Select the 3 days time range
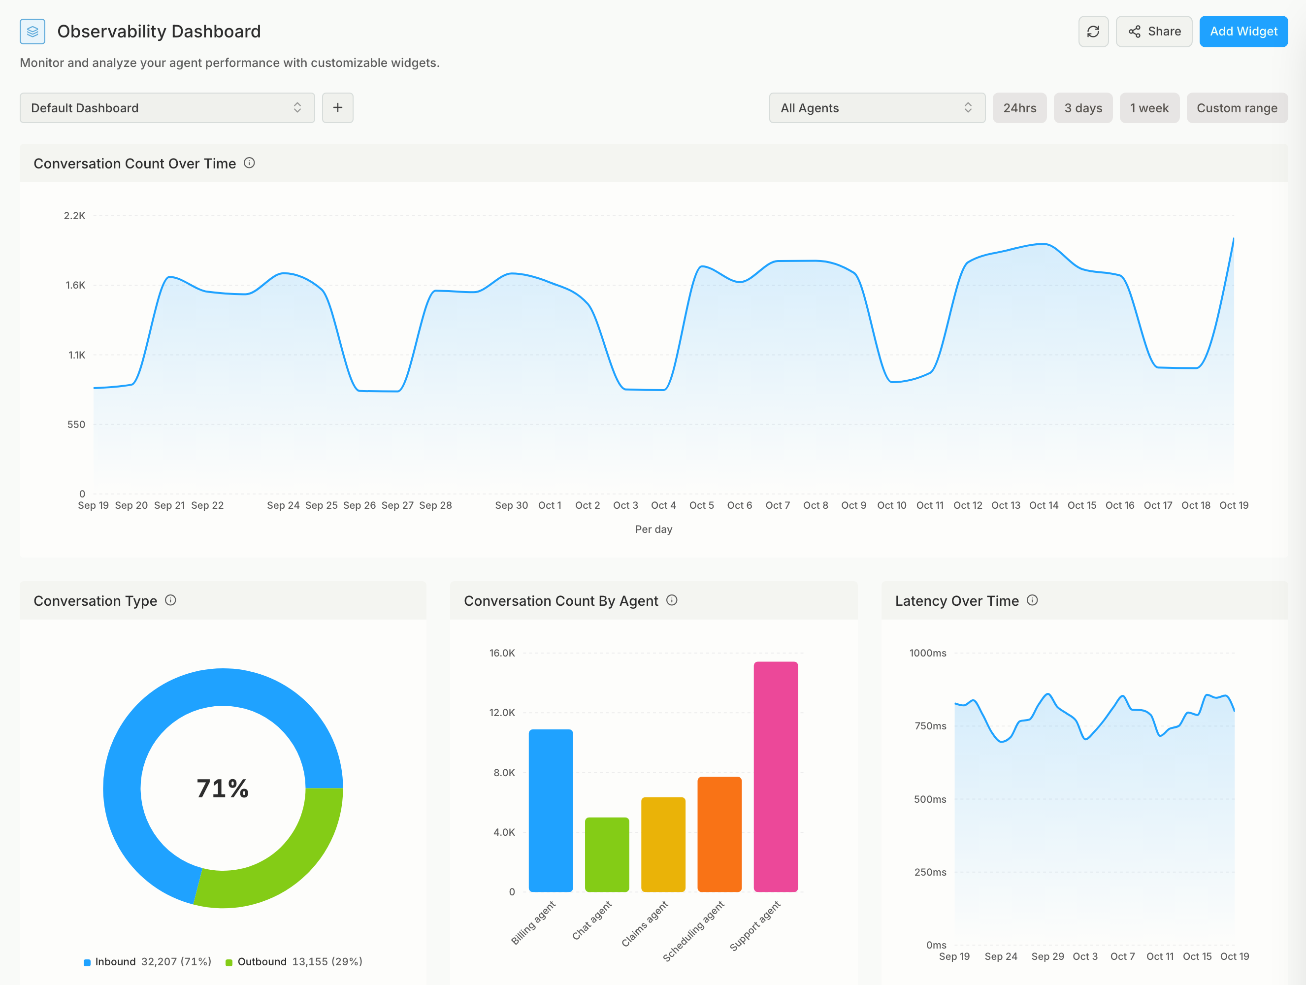 [1083, 108]
